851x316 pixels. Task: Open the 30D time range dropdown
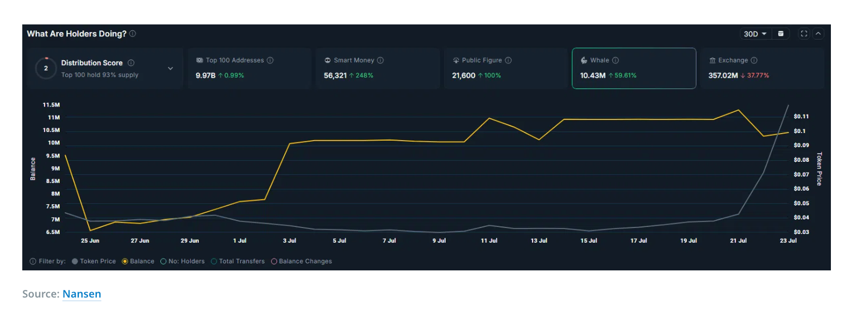coord(755,34)
